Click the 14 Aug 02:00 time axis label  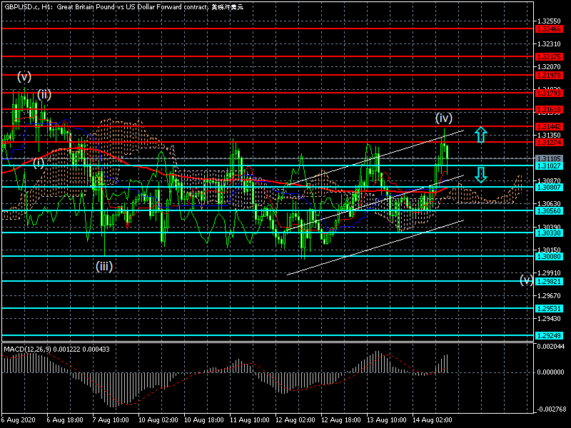pos(433,420)
